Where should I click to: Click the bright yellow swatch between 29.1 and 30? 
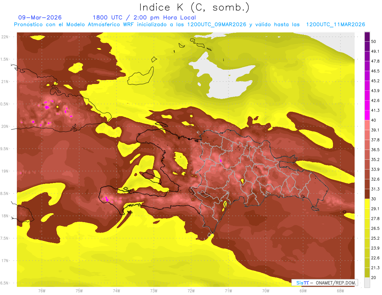(367, 204)
